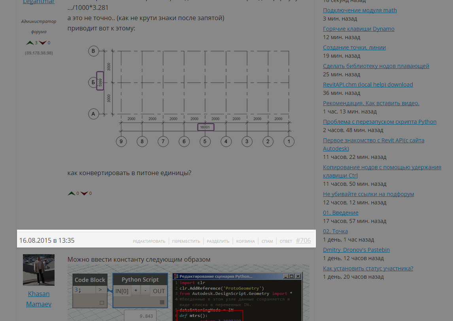
Task: Open the grid plan drawing image
Action: click(191, 96)
